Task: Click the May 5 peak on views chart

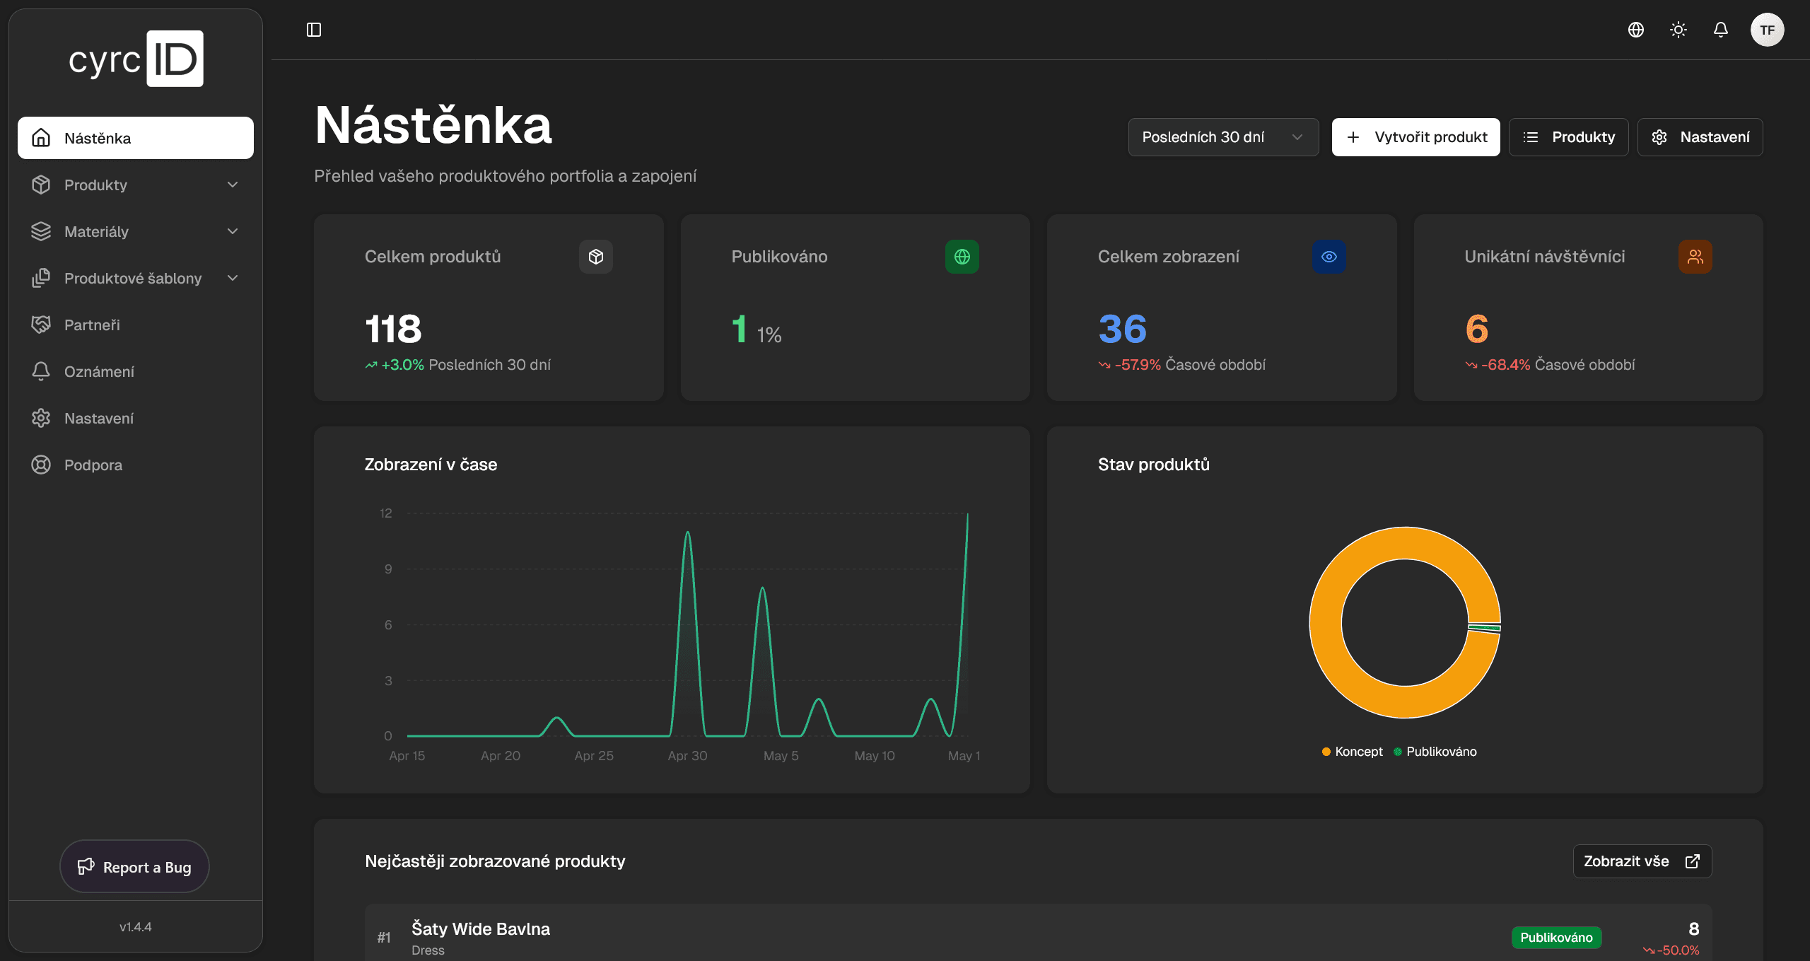Action: [x=762, y=588]
